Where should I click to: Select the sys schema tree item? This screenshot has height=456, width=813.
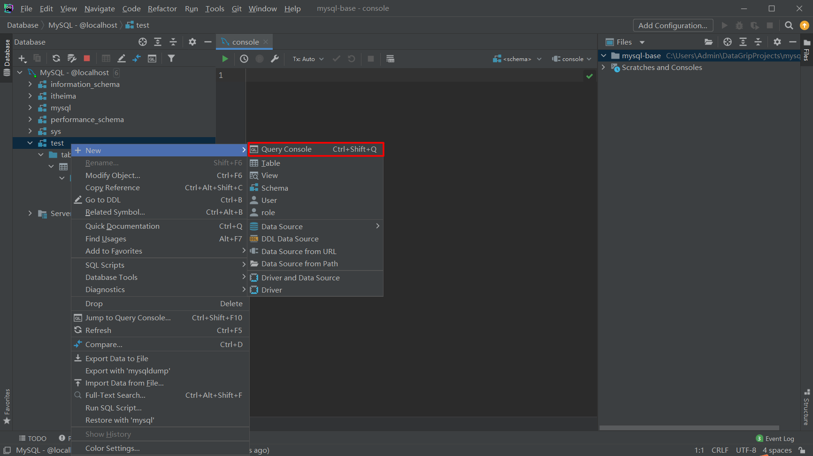pos(55,131)
